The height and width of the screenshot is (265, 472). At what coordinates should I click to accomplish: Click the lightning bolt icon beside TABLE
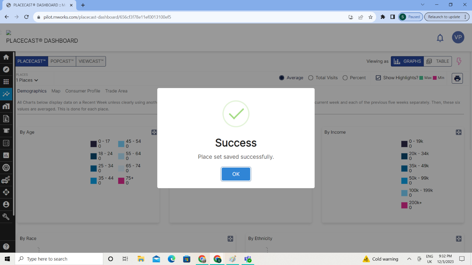pos(459,61)
